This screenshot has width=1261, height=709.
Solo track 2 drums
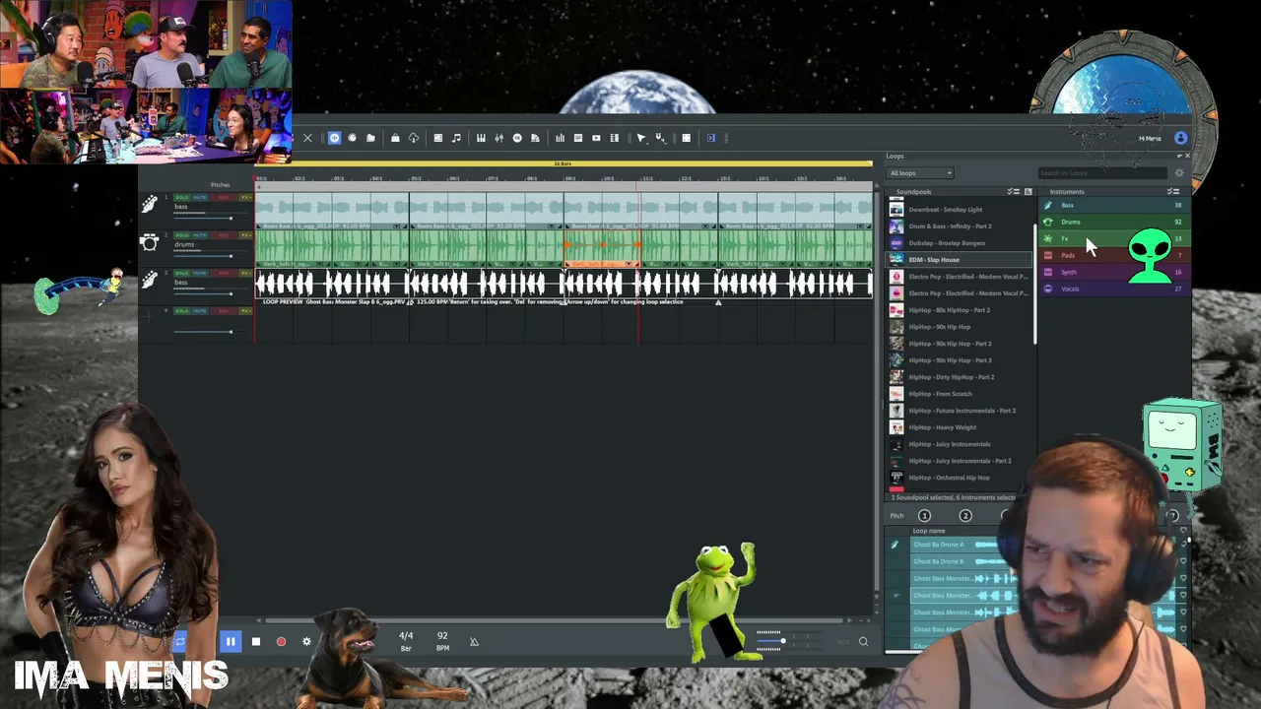click(x=182, y=235)
